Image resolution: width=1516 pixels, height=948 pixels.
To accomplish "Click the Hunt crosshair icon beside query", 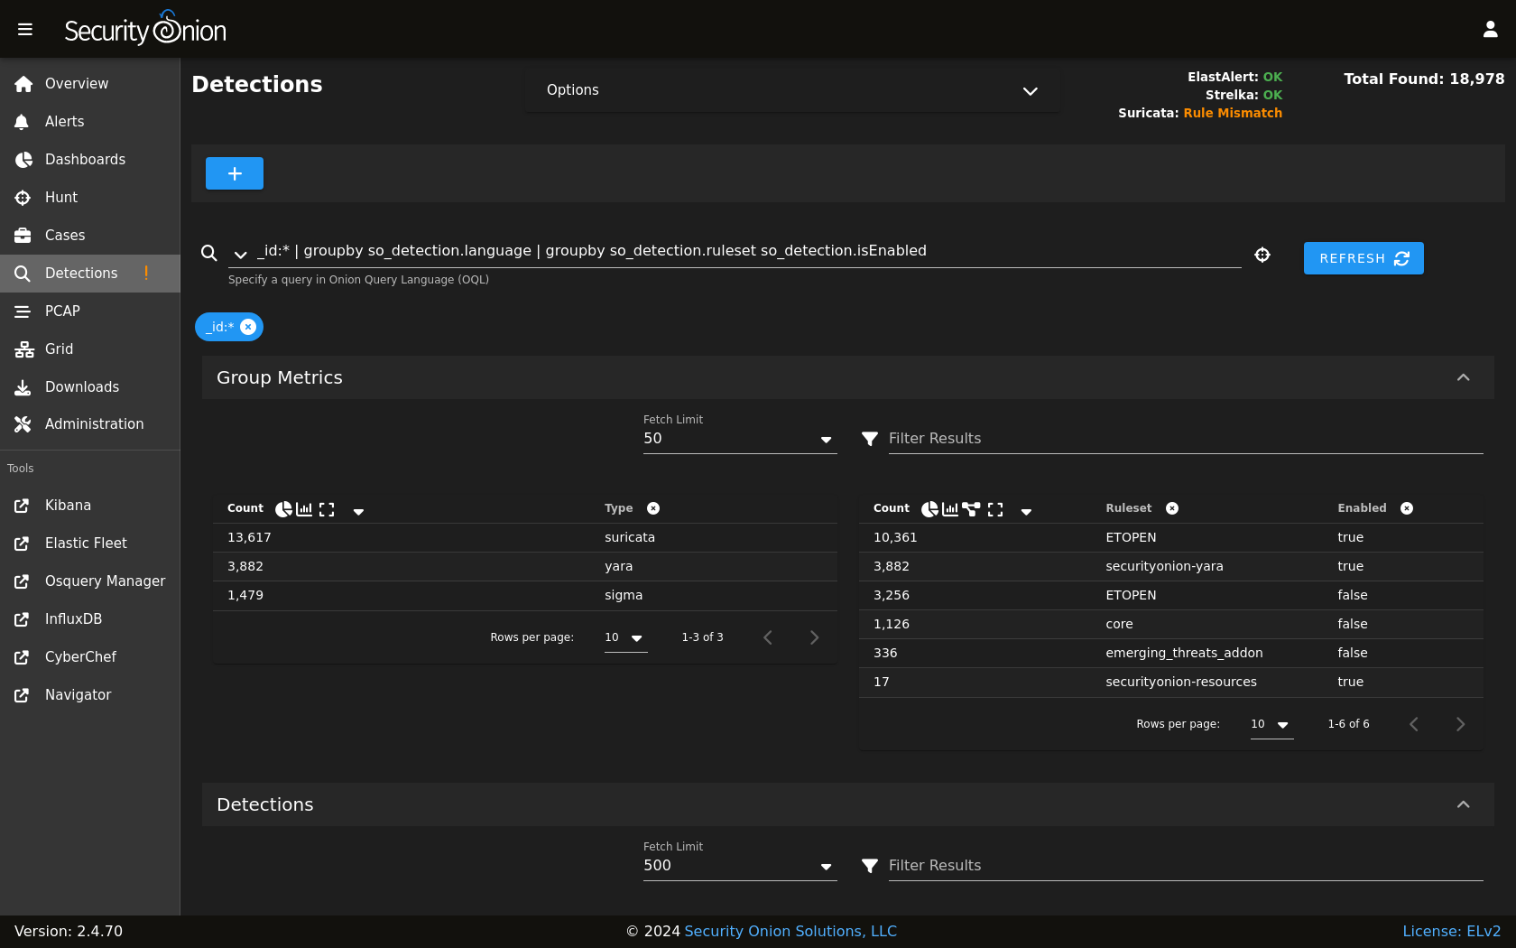I will point(1262,256).
